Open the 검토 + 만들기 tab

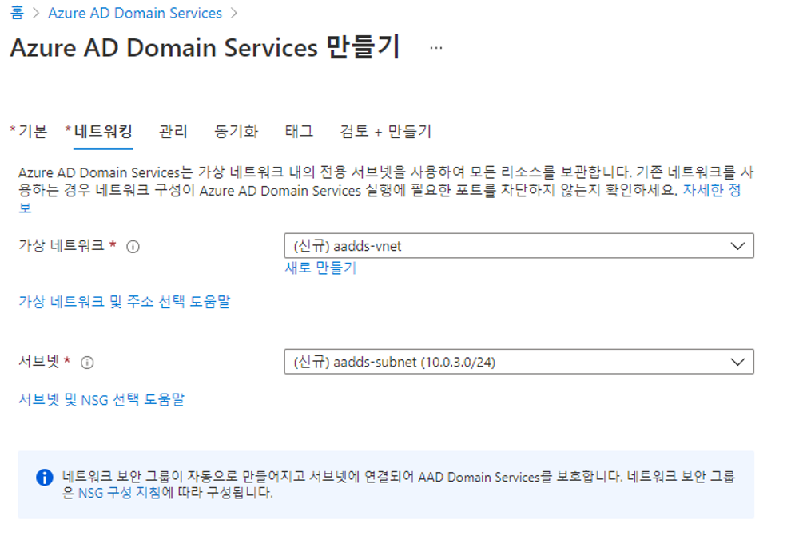pos(386,131)
